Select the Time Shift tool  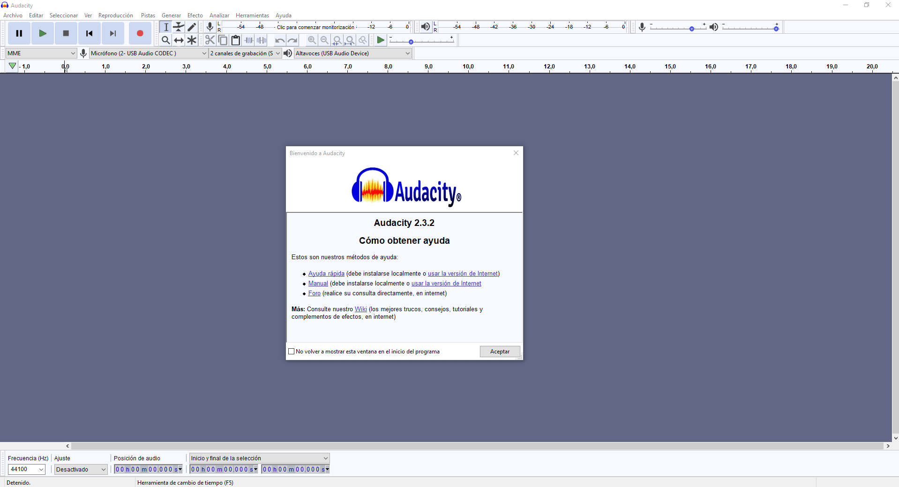179,40
